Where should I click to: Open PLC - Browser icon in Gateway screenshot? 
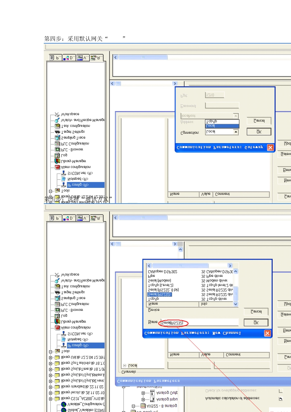coord(57,150)
